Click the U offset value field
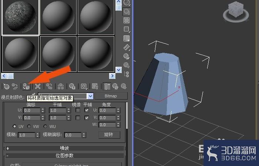The width and height of the screenshot is (259, 166). tap(32, 110)
